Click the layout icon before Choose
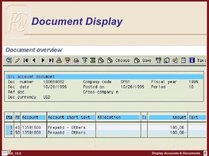The height and width of the screenshot is (156, 209). (x=101, y=60)
